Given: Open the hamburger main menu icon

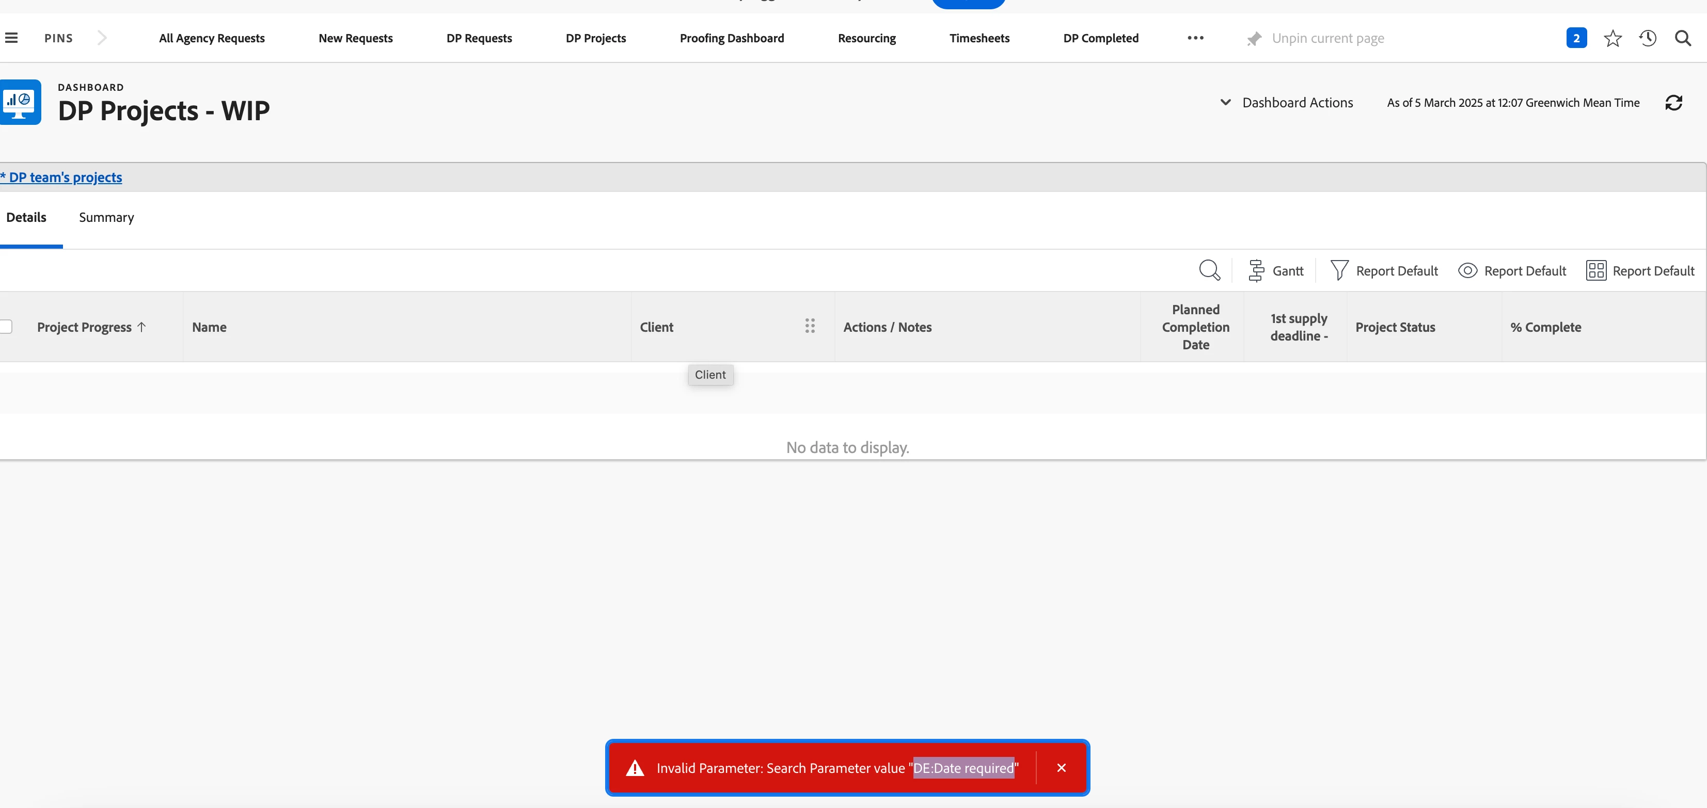Looking at the screenshot, I should point(11,38).
